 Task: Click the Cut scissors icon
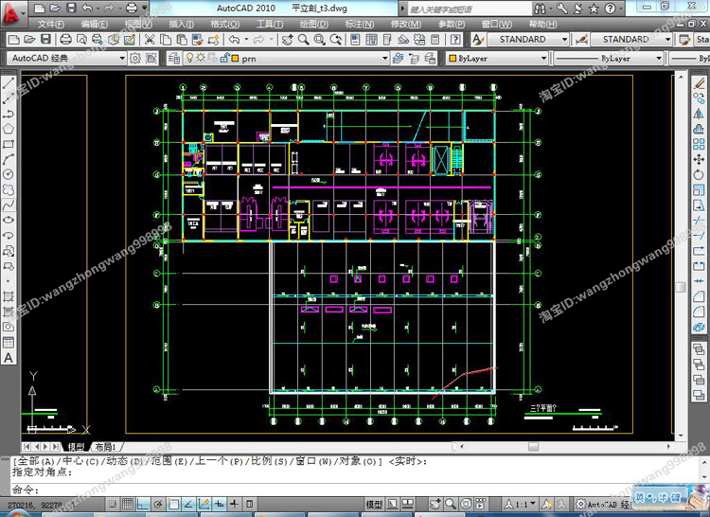pyautogui.click(x=150, y=40)
